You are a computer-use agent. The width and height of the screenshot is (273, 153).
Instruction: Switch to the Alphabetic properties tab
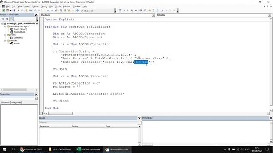6,102
